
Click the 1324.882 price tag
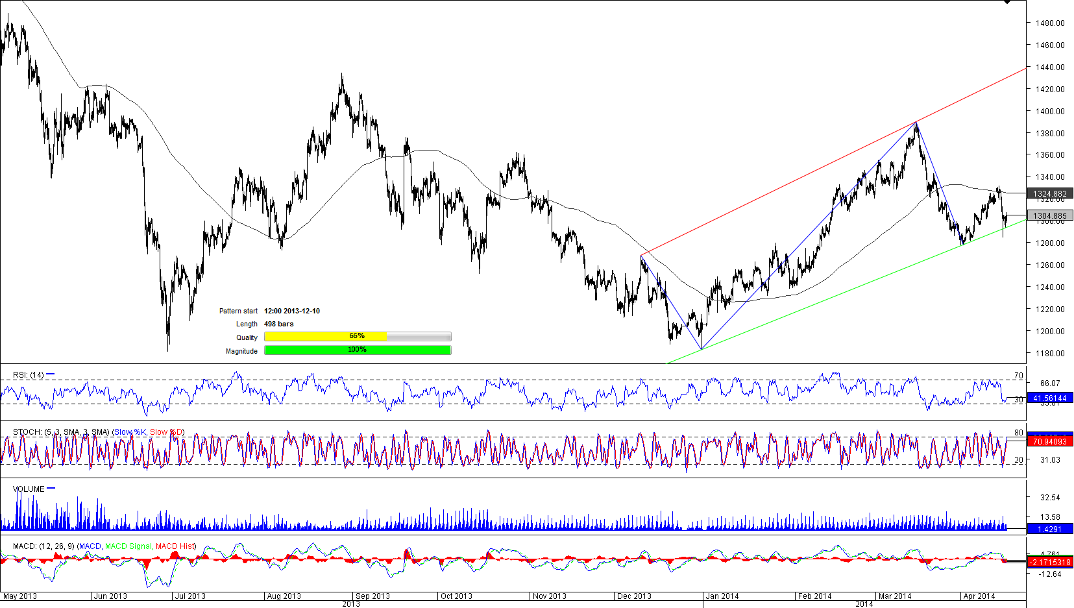(1049, 193)
